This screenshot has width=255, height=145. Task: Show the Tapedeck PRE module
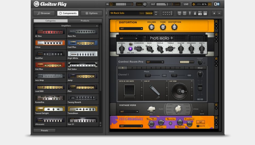point(179,13)
